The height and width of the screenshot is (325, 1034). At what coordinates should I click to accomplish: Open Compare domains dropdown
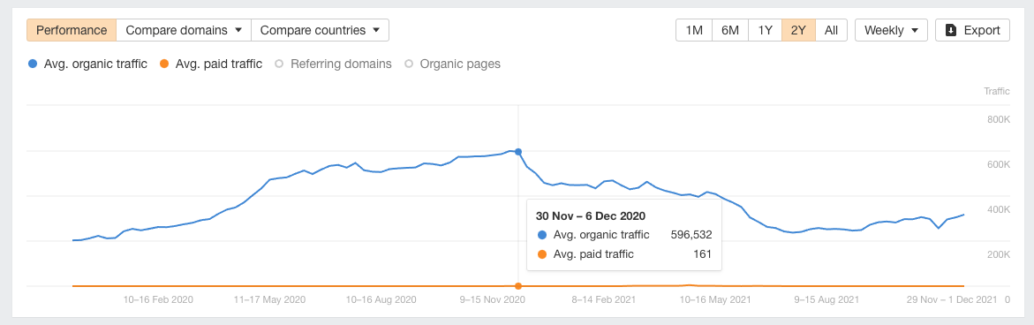(184, 30)
